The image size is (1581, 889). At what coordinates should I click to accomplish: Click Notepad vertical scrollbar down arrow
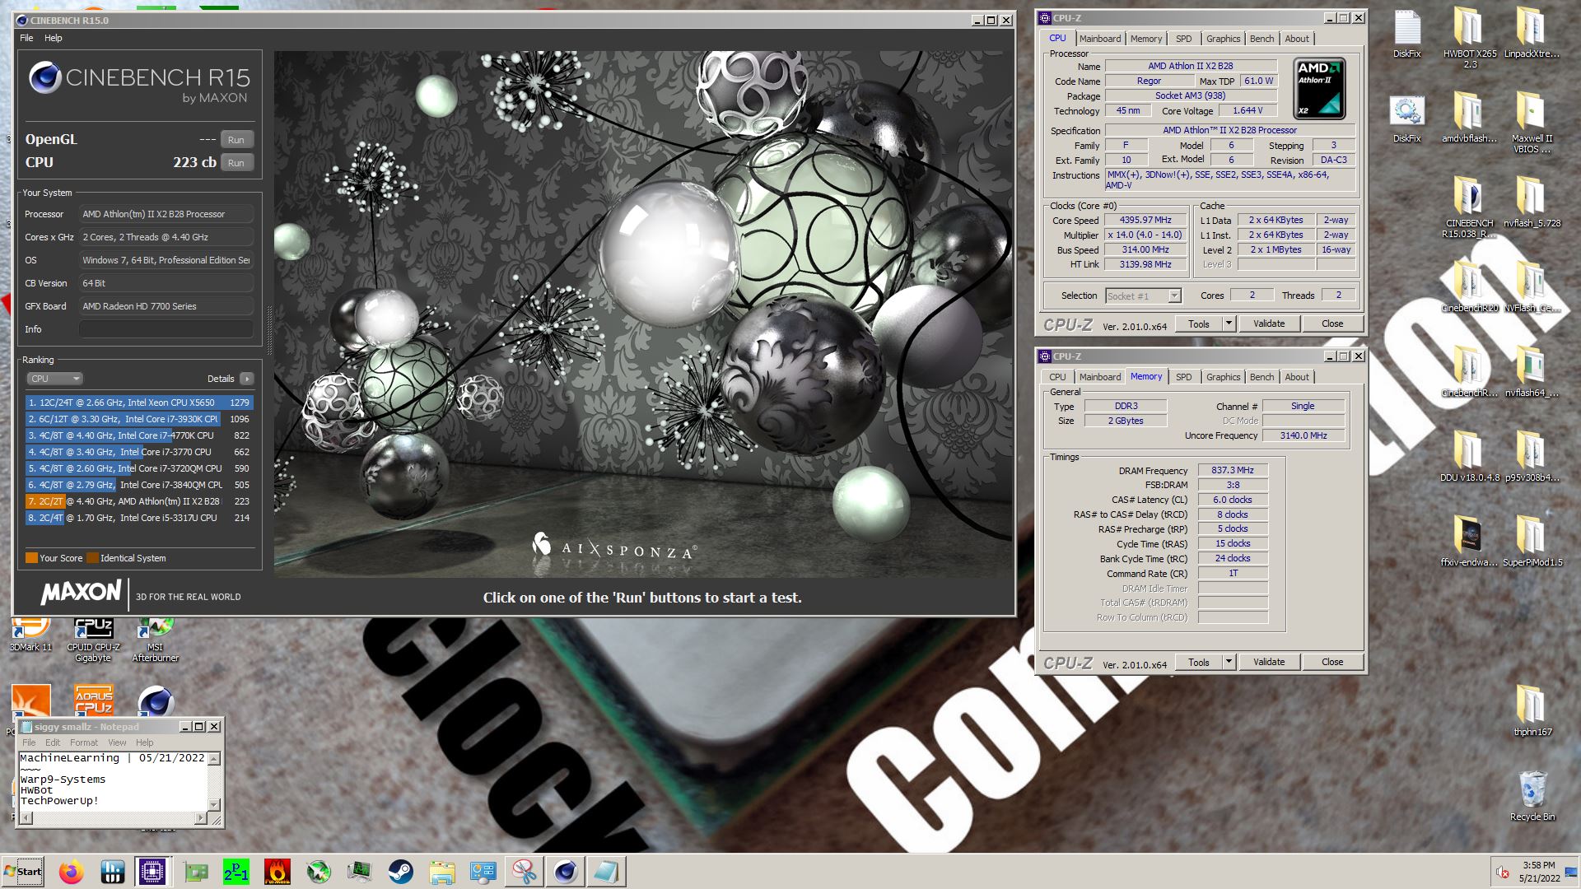pos(215,805)
